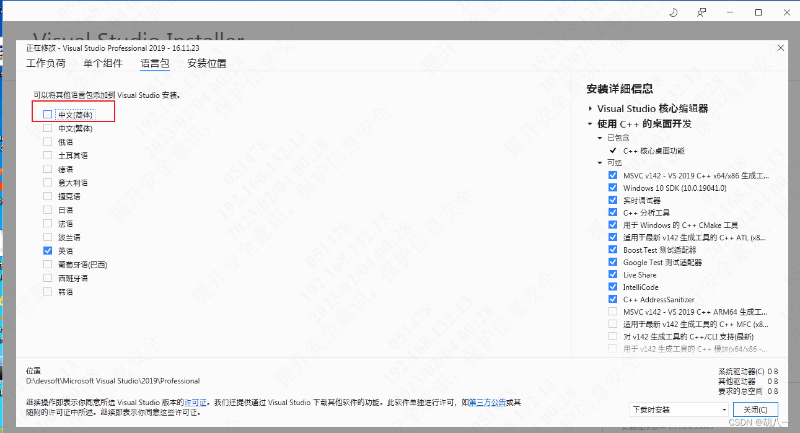Check the 中文(繁体) language checkbox

(48, 128)
